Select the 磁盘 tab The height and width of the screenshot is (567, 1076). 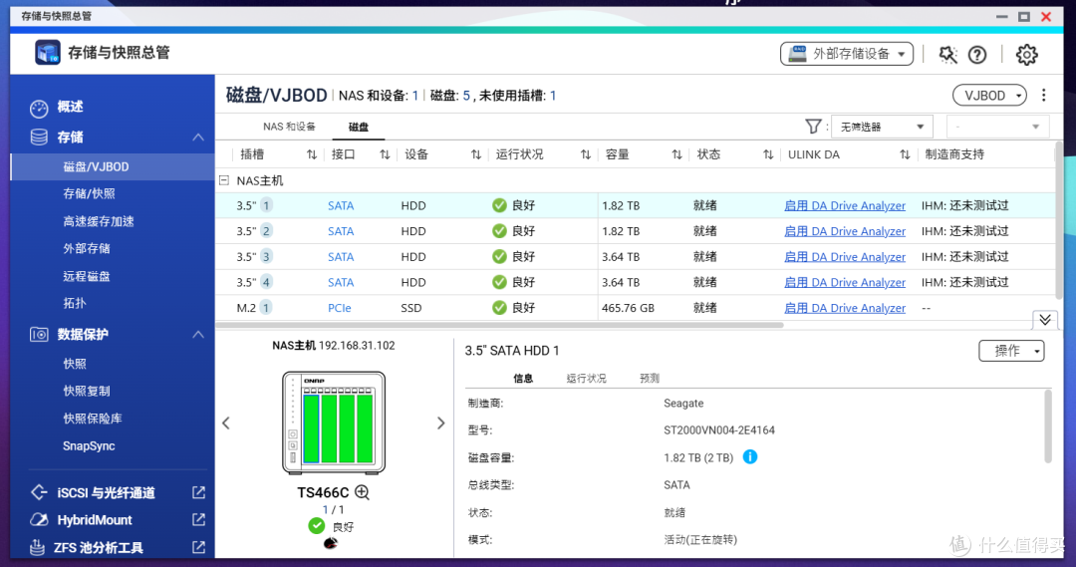359,127
